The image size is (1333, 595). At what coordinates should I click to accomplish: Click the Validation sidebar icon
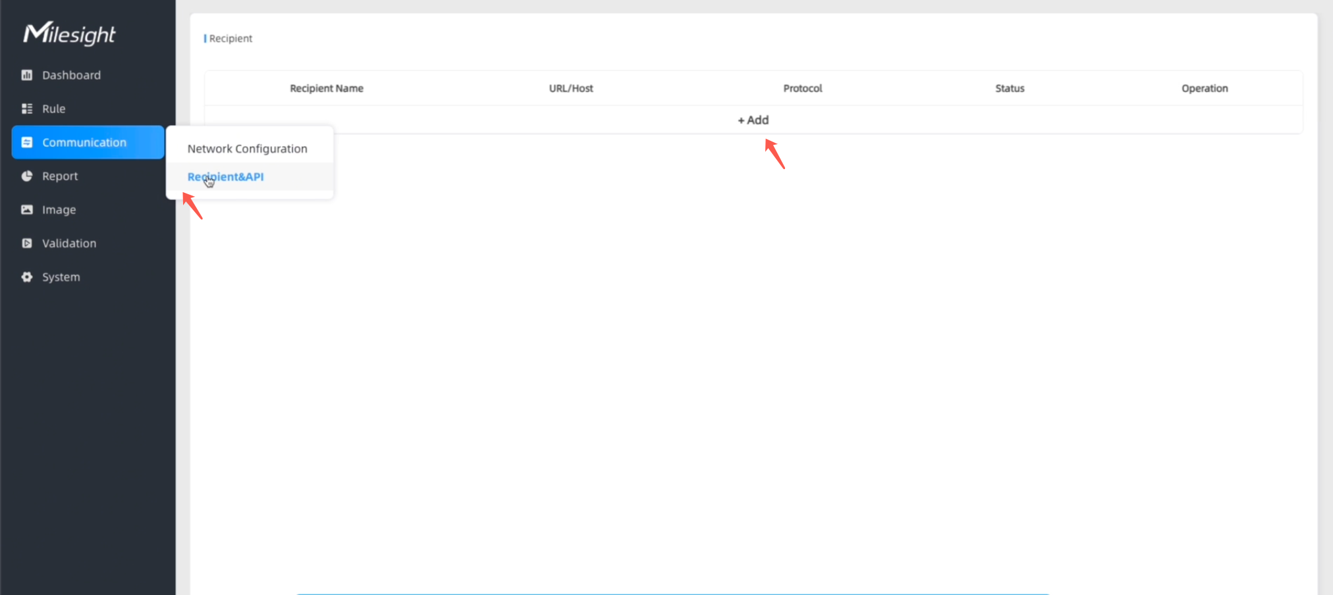[x=27, y=243]
